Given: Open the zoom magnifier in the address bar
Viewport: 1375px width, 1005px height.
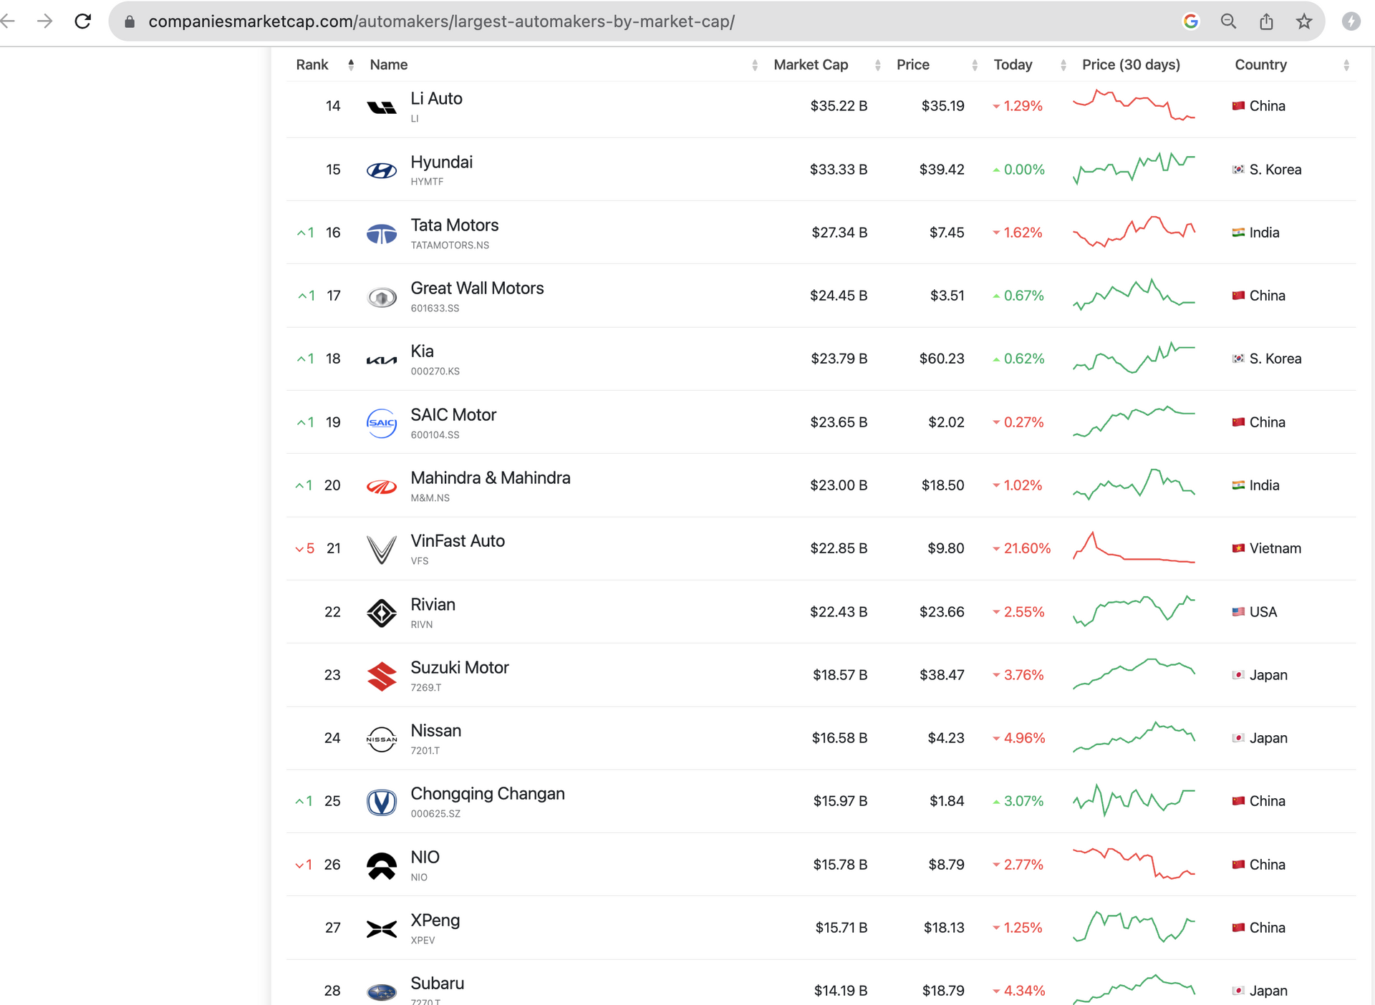Looking at the screenshot, I should pyautogui.click(x=1229, y=21).
